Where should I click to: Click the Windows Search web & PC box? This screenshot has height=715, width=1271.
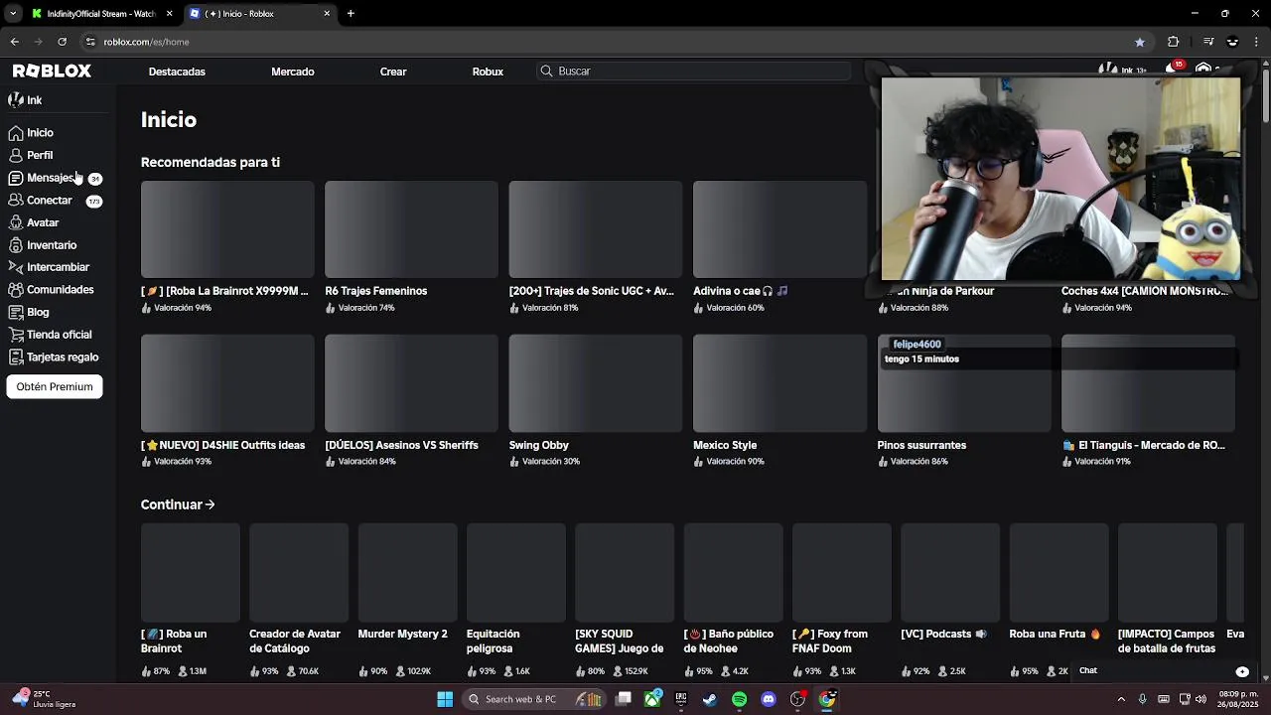(532, 699)
